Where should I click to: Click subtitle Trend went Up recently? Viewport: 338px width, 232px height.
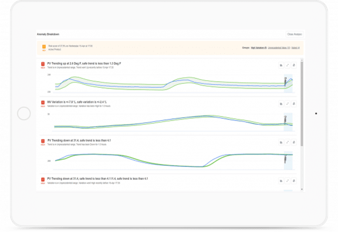[x=80, y=67]
